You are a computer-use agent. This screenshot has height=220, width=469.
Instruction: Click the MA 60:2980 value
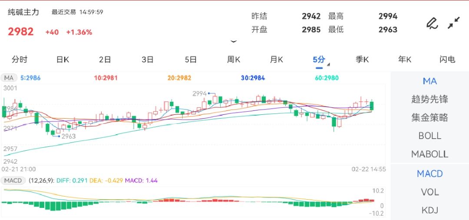click(x=327, y=78)
